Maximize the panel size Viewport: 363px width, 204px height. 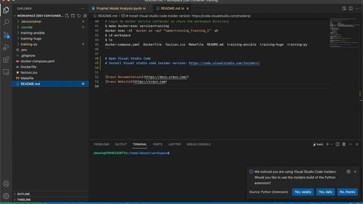click(351, 144)
